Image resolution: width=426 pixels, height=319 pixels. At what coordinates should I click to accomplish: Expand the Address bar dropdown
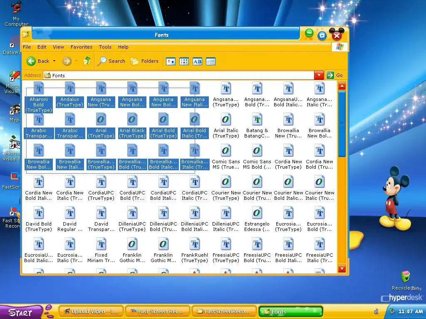[x=319, y=75]
